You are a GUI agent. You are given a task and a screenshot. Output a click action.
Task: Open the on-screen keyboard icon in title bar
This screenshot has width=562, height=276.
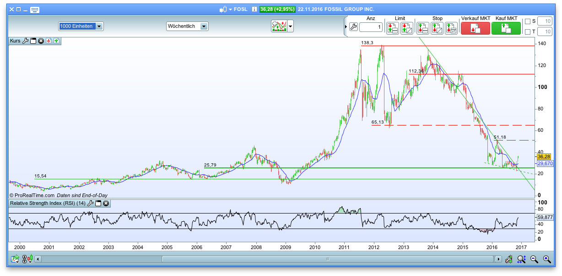coord(35,10)
